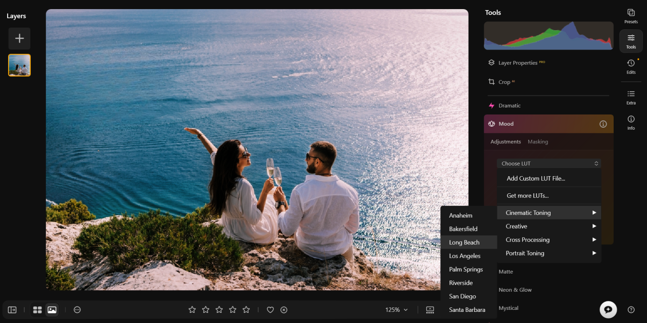Open the Info panel
Viewport: 647px width, 323px height.
point(631,122)
